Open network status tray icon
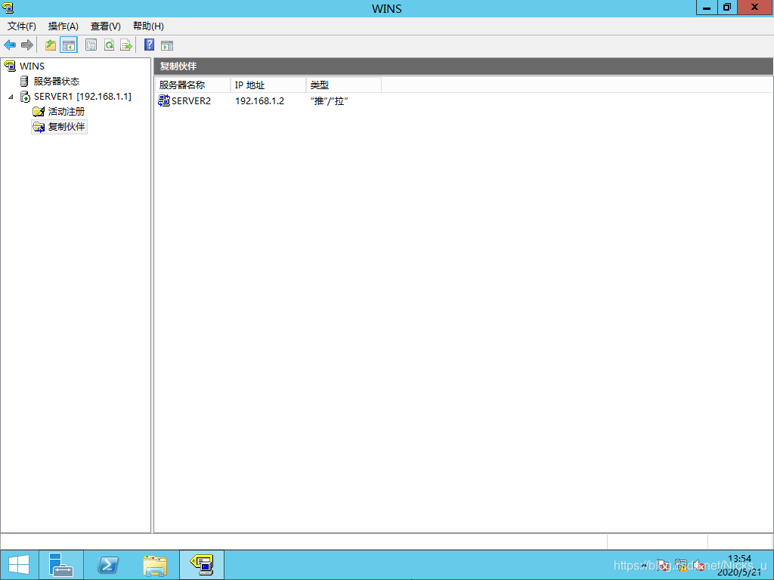This screenshot has width=774, height=580. [681, 565]
